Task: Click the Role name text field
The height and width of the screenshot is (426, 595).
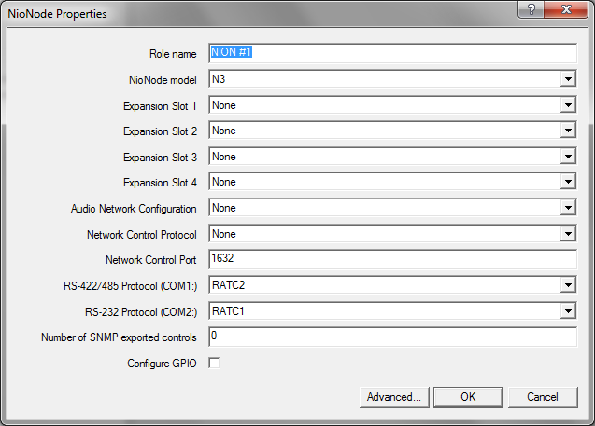Action: [x=392, y=53]
